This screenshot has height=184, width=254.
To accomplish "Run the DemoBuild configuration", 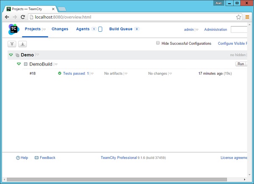I will pyautogui.click(x=240, y=64).
